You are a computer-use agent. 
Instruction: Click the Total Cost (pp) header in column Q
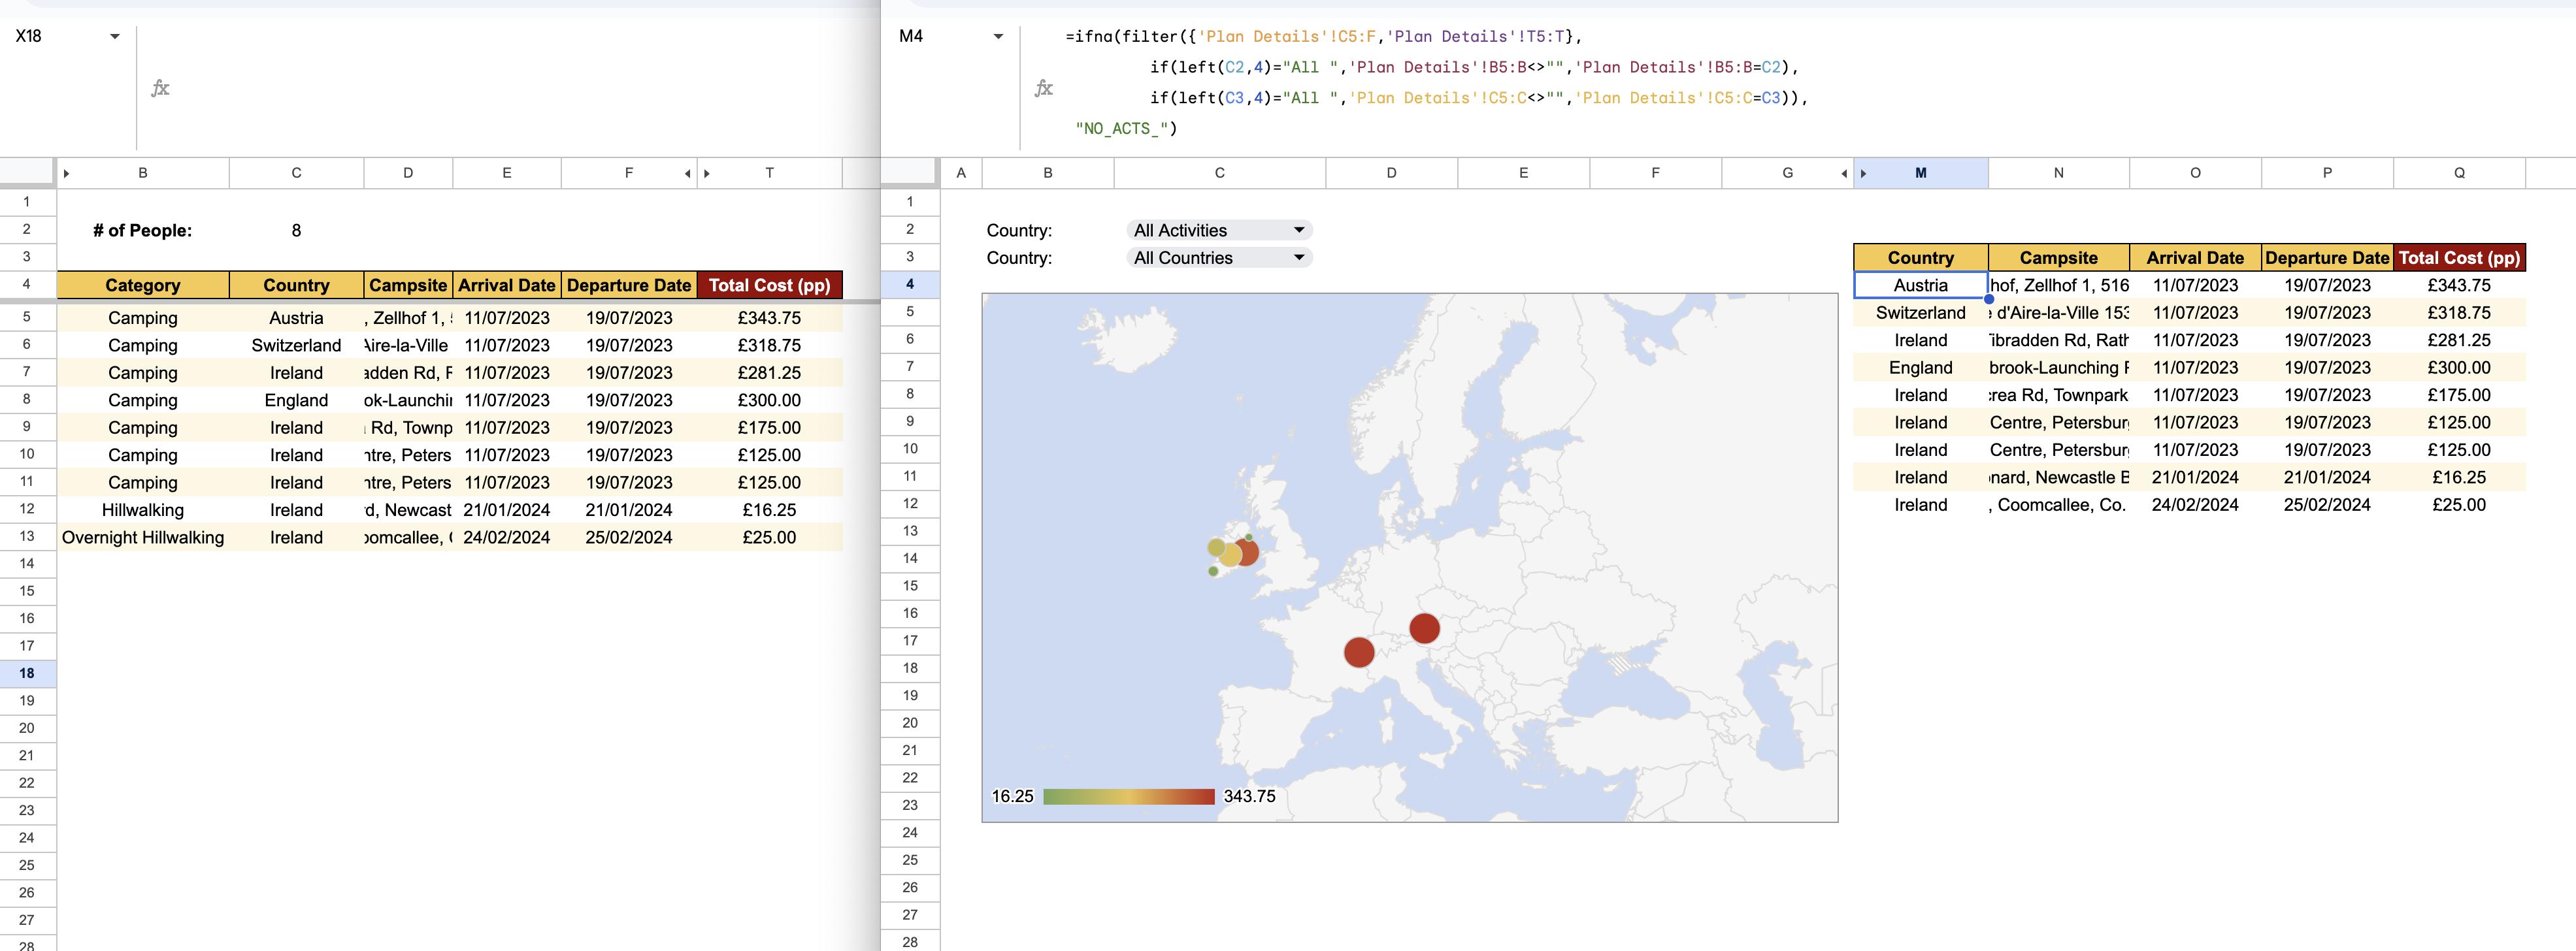(2458, 258)
